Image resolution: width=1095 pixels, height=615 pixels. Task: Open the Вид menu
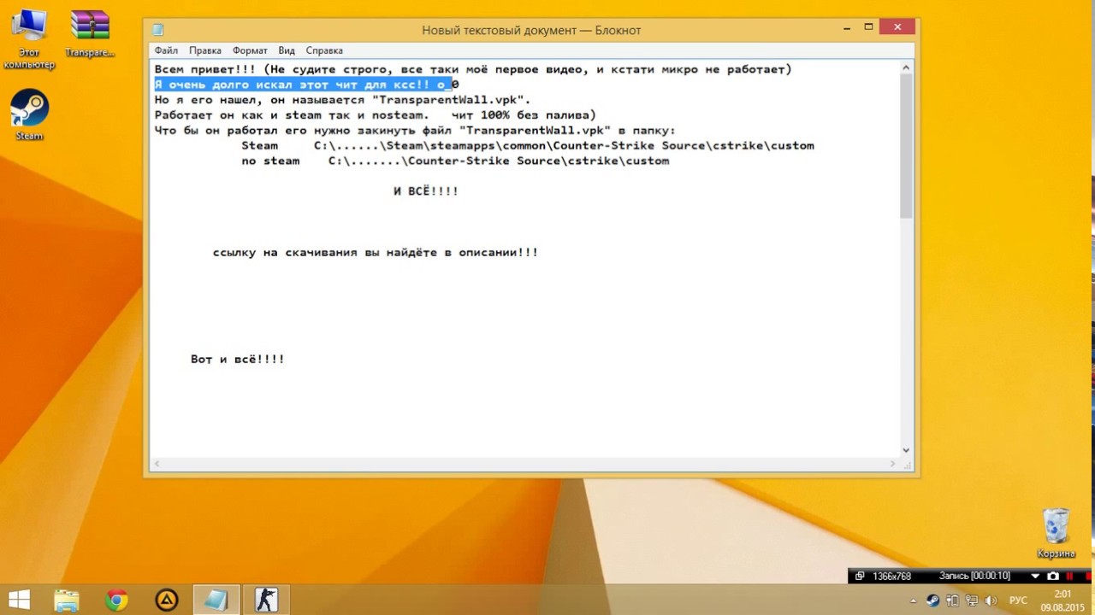pyautogui.click(x=287, y=50)
